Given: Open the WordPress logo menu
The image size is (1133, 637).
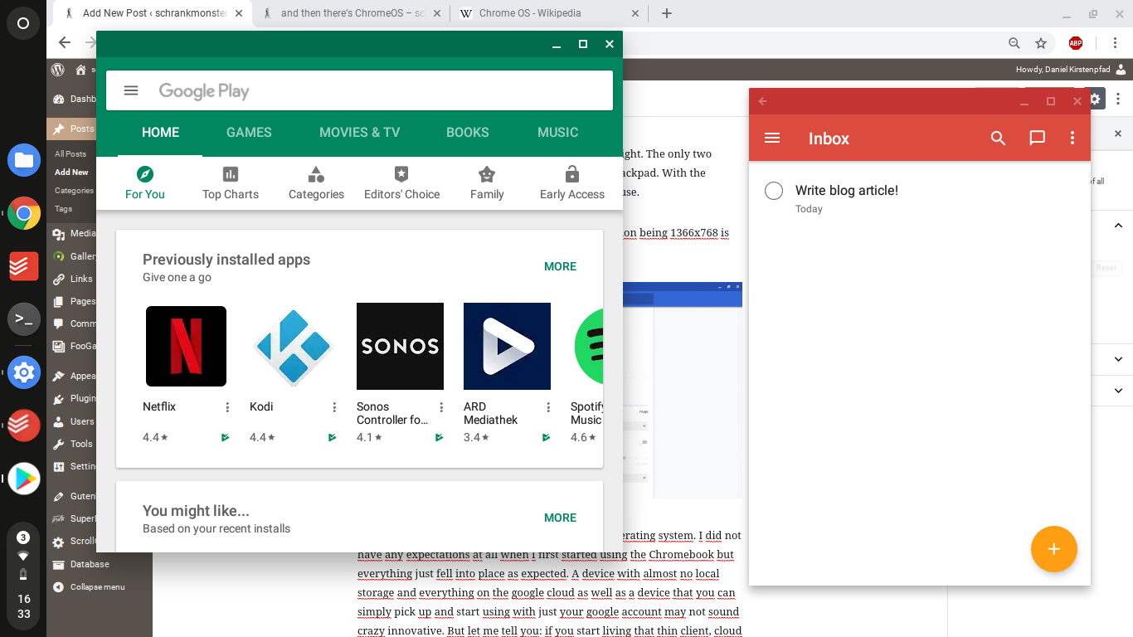Looking at the screenshot, I should pyautogui.click(x=58, y=70).
